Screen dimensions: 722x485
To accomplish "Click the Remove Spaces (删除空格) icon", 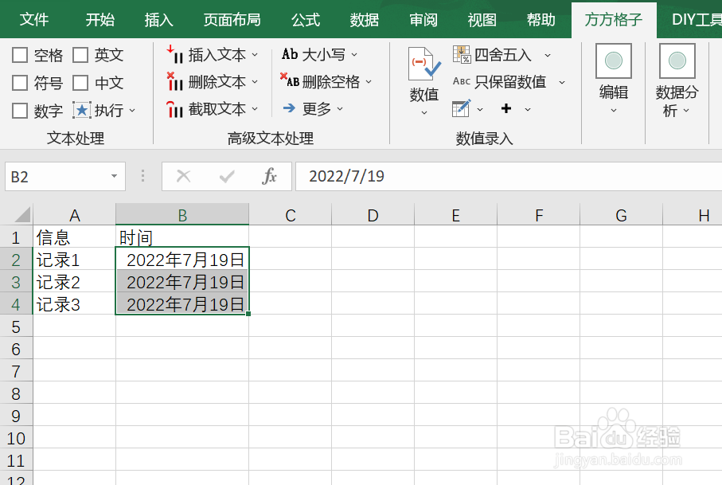I will (x=290, y=80).
